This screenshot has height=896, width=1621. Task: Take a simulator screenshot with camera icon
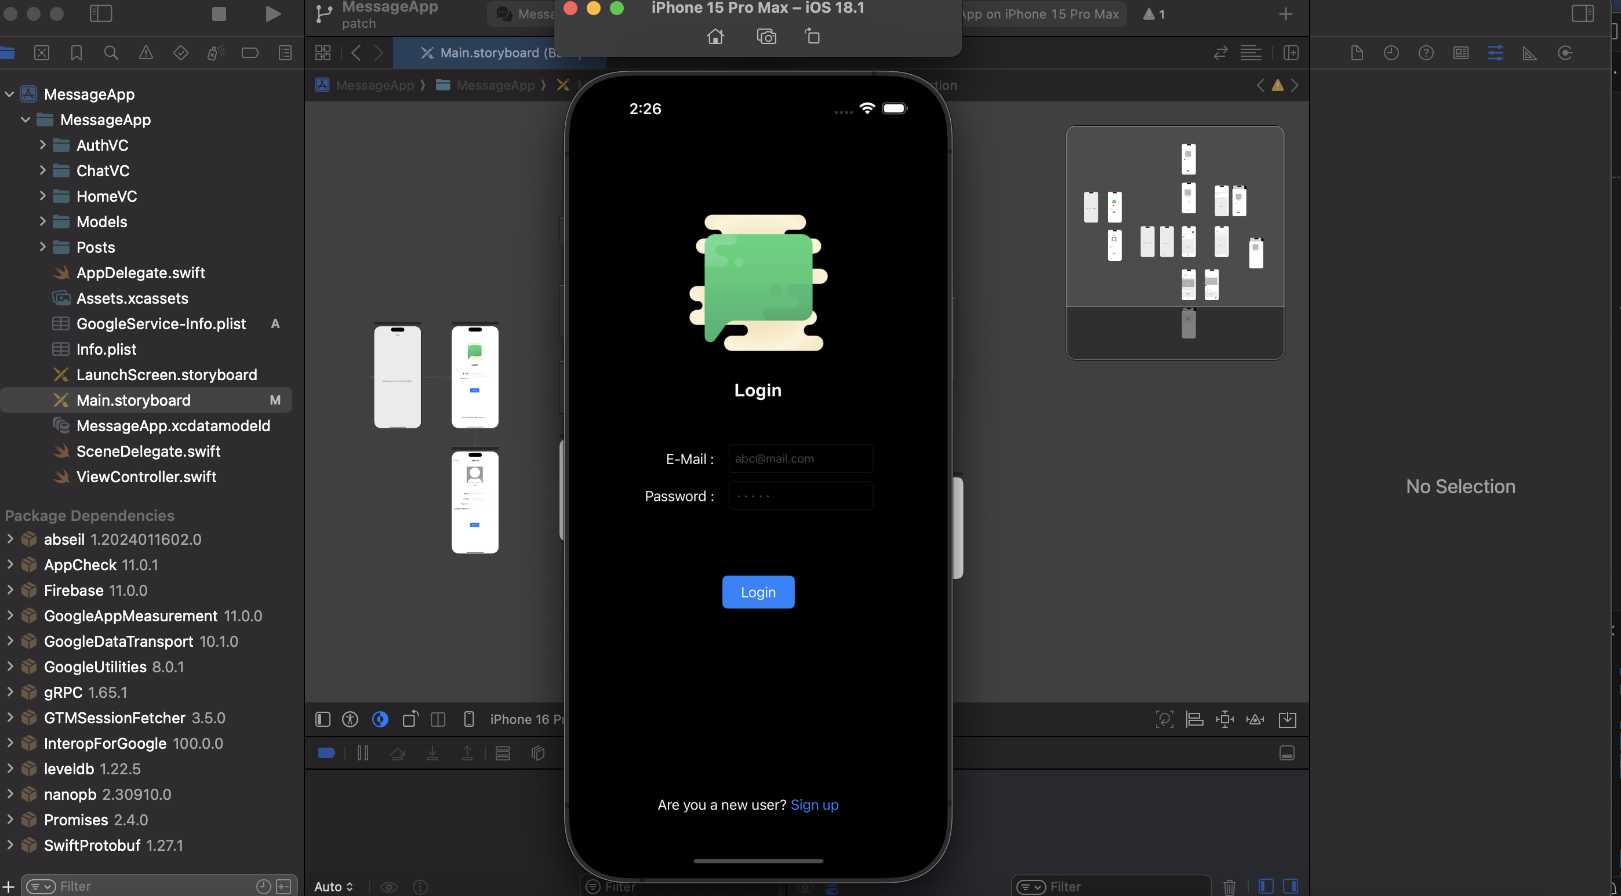(x=766, y=37)
